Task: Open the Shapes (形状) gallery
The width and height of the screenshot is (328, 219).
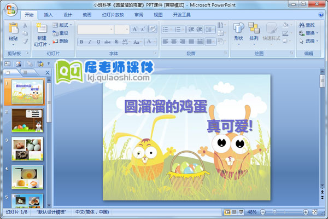Action: [238, 34]
